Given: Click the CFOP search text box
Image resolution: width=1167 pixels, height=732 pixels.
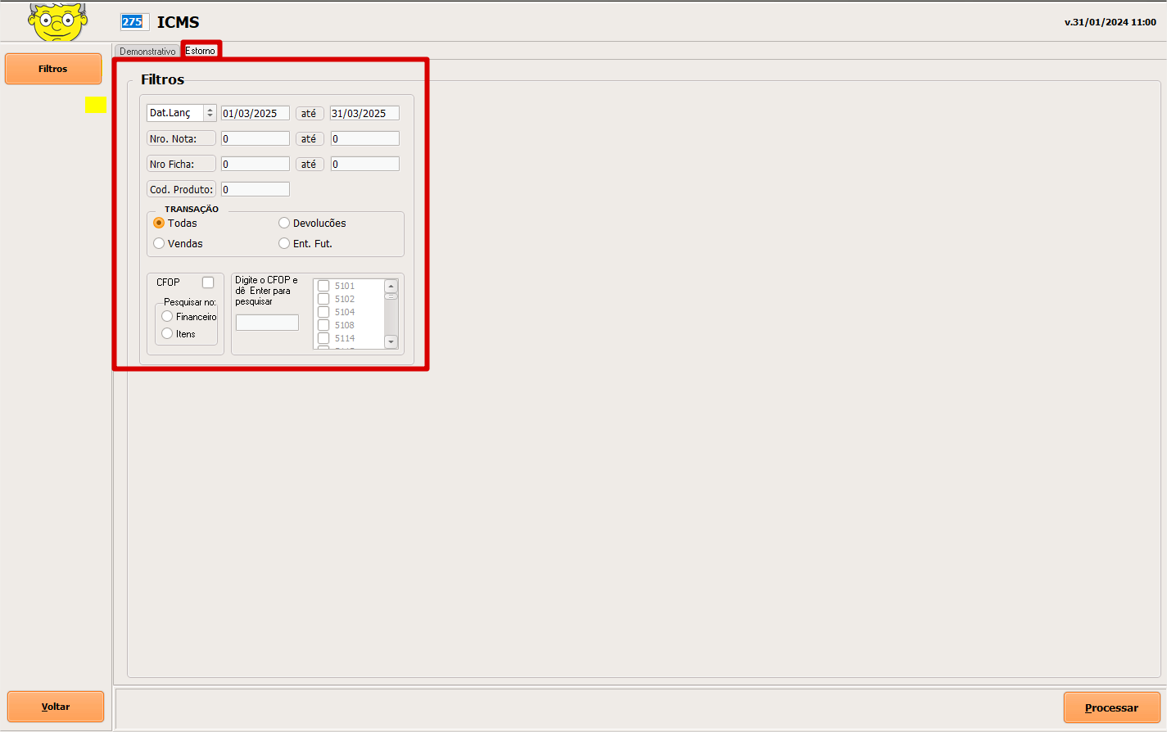Looking at the screenshot, I should coord(267,323).
